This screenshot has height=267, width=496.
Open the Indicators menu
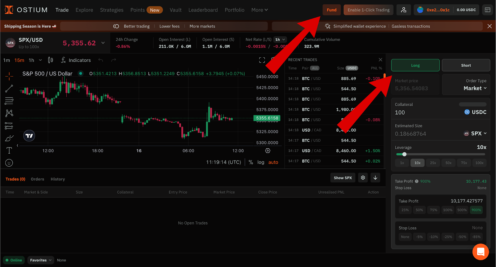pyautogui.click(x=76, y=60)
